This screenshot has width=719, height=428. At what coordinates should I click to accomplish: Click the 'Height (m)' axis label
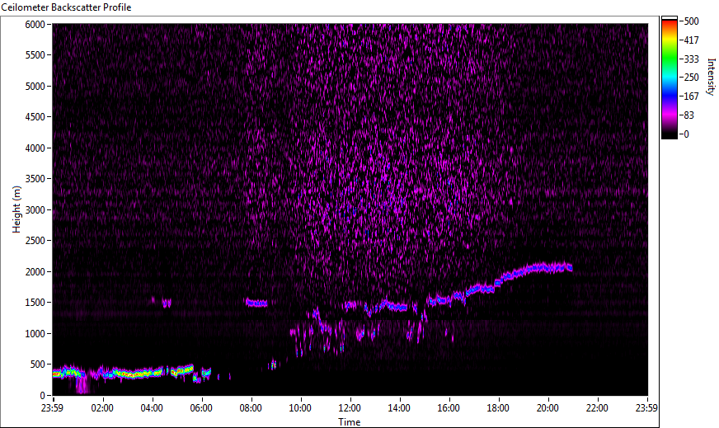click(x=16, y=209)
